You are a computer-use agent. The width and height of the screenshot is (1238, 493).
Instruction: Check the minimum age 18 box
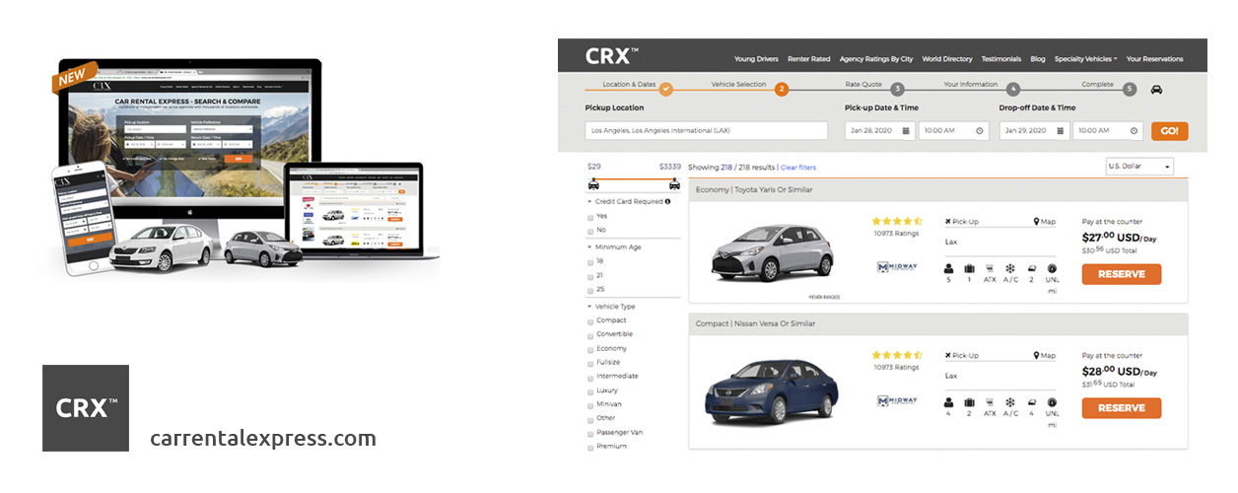[590, 262]
